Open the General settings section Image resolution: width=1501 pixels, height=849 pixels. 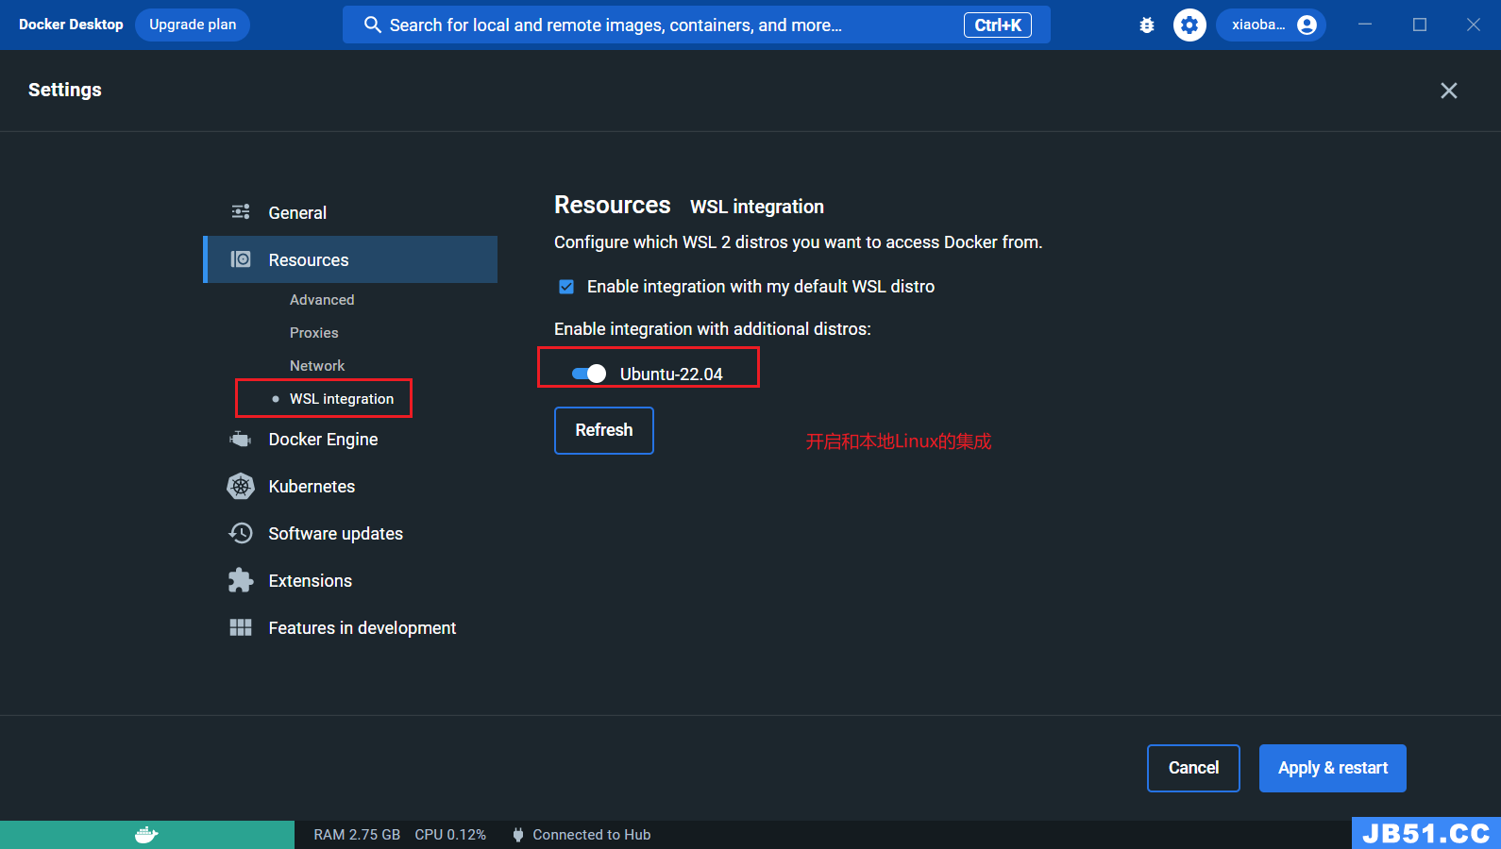tap(350, 212)
